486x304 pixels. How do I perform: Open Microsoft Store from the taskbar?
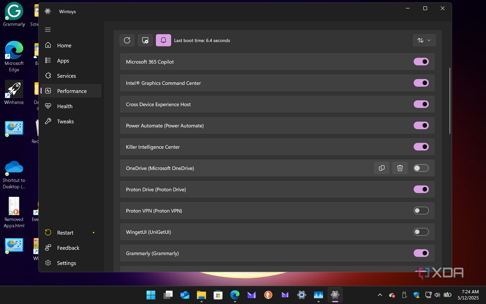(218, 295)
